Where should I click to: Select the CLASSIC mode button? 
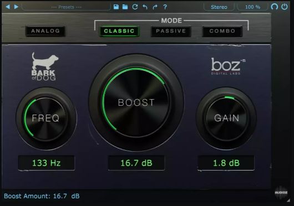pyautogui.click(x=119, y=31)
